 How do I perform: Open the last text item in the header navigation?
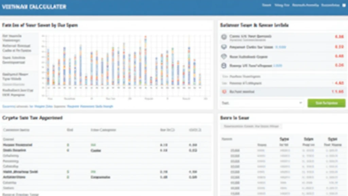pos(330,5)
